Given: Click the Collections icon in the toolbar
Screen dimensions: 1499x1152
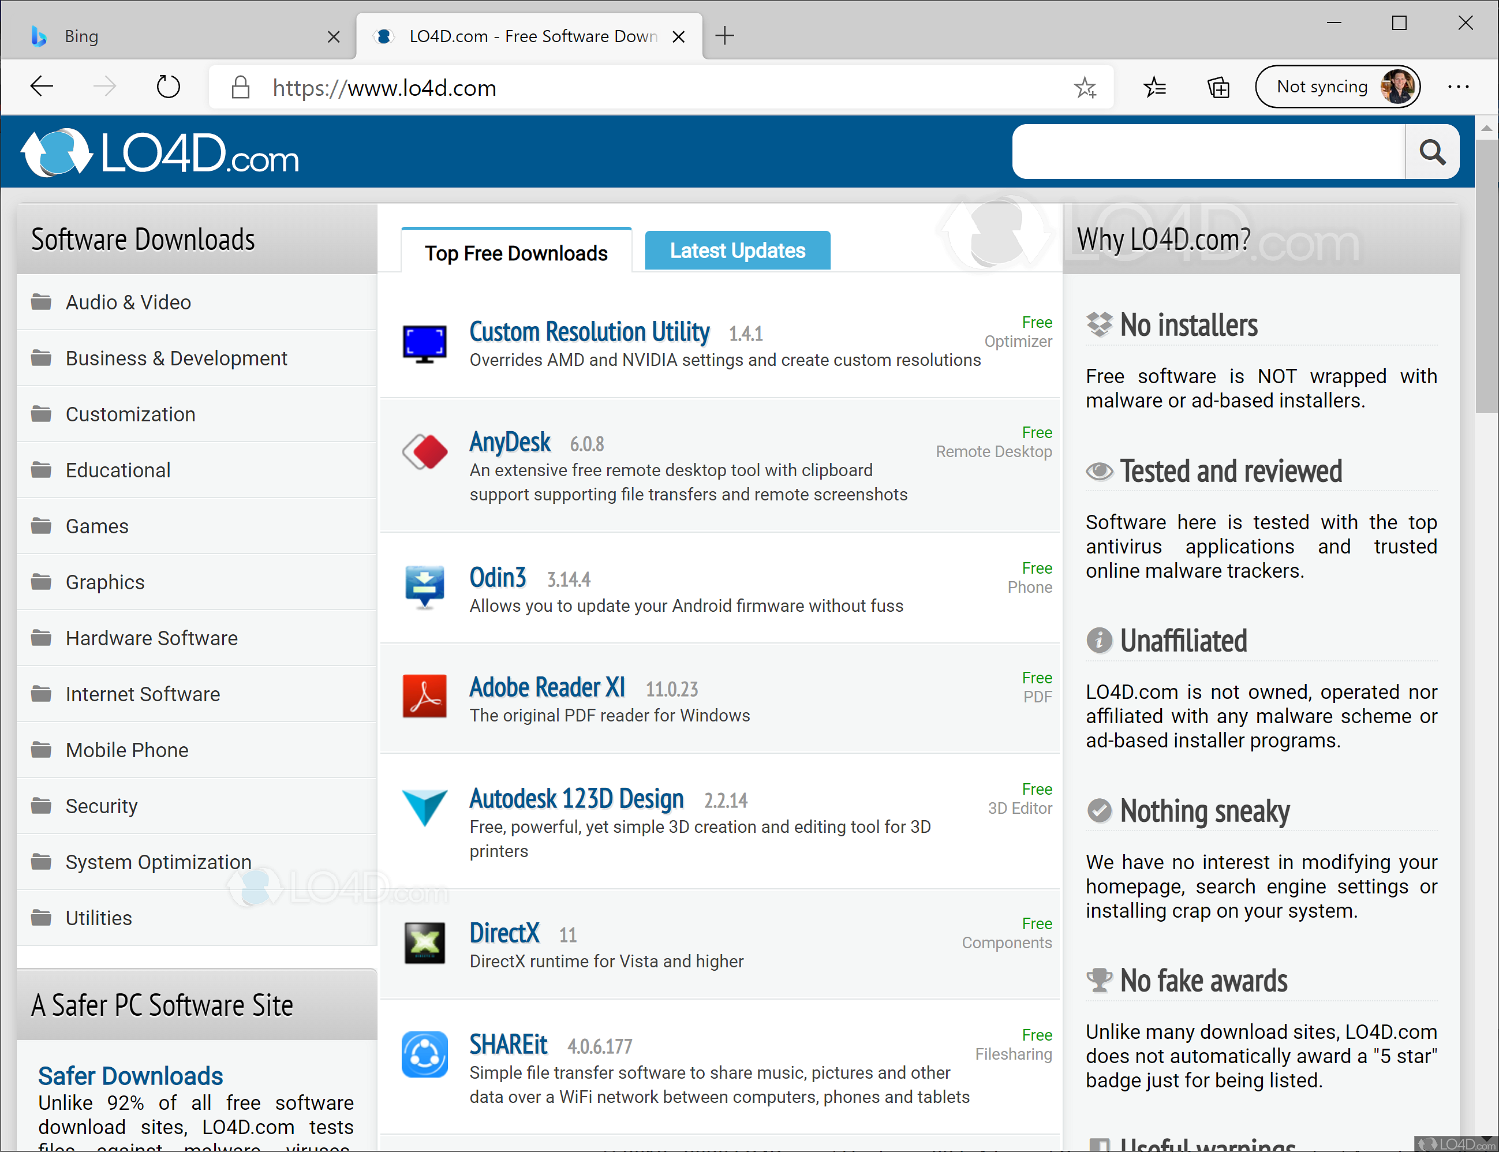Looking at the screenshot, I should pyautogui.click(x=1218, y=87).
